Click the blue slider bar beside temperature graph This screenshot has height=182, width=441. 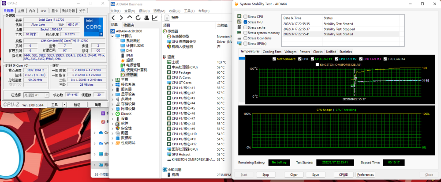pos(242,58)
